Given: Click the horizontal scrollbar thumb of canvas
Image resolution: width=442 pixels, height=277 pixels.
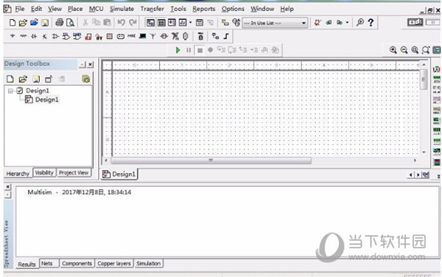Looking at the screenshot, I should 211,161.
